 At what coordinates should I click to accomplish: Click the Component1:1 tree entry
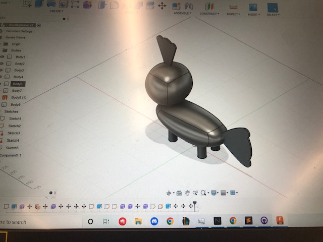[11, 155]
